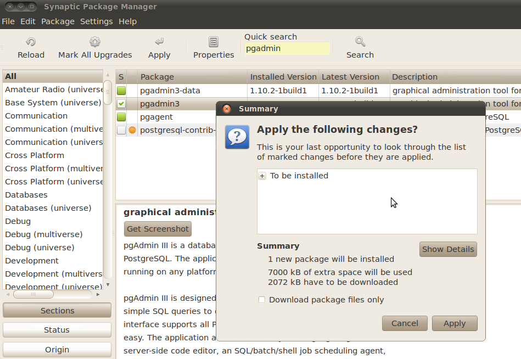Open the Settings menu
521x359 pixels.
click(97, 21)
